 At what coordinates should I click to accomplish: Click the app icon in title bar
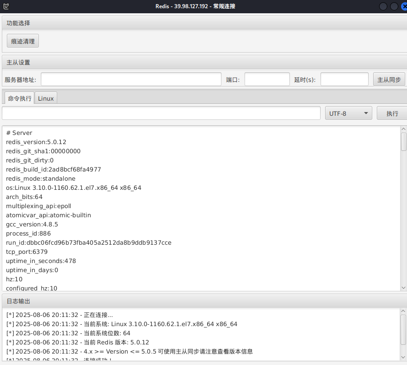(6, 6)
